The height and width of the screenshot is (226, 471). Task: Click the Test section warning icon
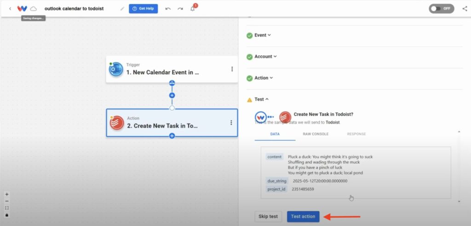pyautogui.click(x=249, y=100)
